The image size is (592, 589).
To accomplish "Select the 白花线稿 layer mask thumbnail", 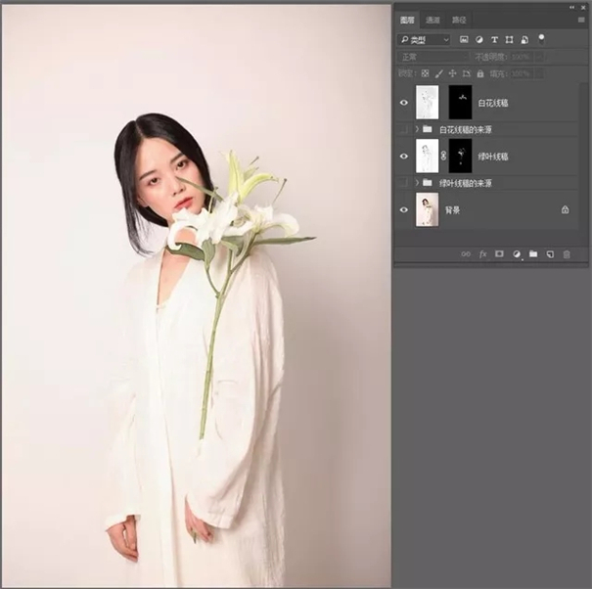I will [460, 102].
